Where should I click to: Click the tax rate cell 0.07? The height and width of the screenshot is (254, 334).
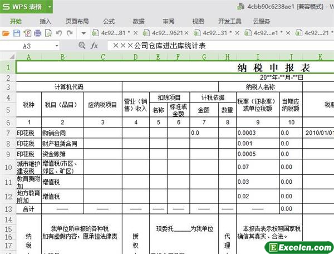[258, 167]
